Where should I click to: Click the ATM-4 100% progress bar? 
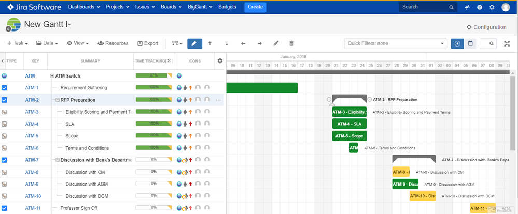(154, 124)
